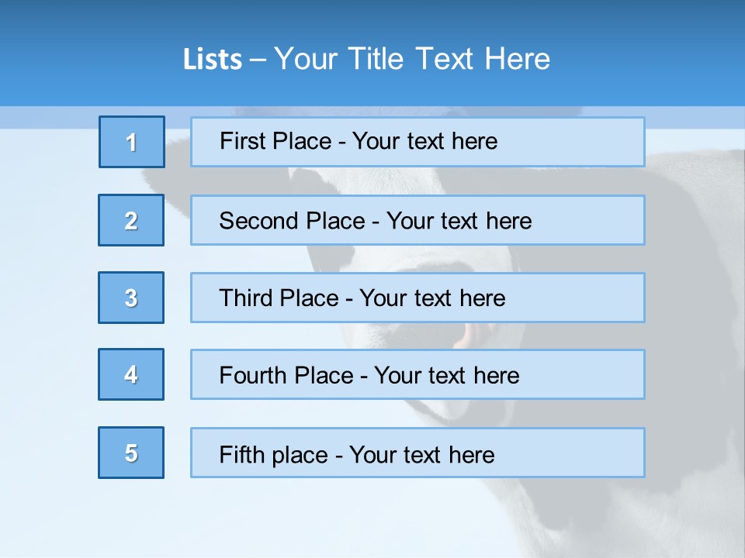Select the number 4 square
This screenshot has height=558, width=745.
click(x=131, y=374)
